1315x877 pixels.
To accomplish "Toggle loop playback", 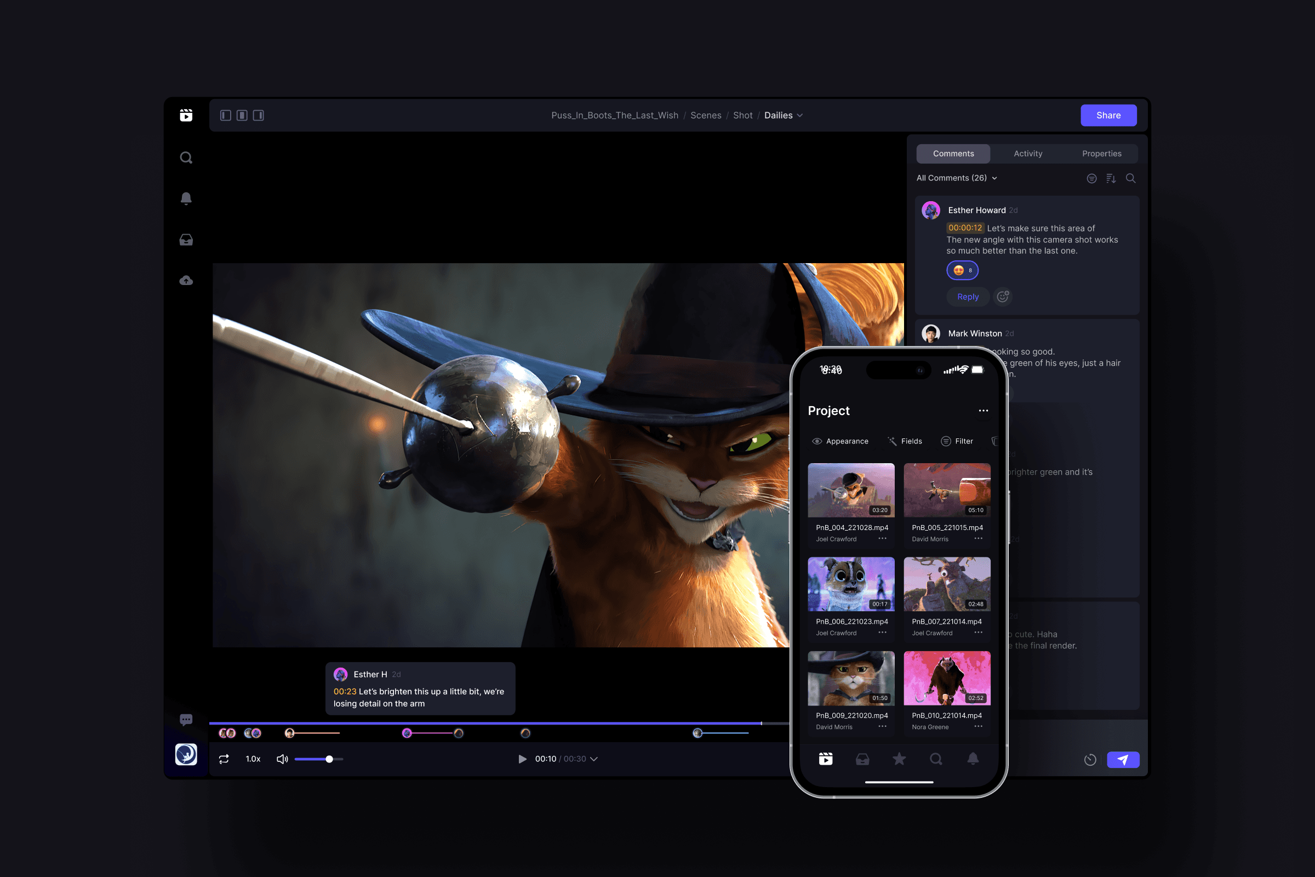I will tap(224, 759).
